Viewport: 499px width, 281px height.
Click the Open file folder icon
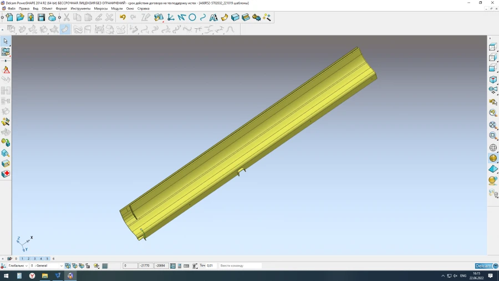20,18
